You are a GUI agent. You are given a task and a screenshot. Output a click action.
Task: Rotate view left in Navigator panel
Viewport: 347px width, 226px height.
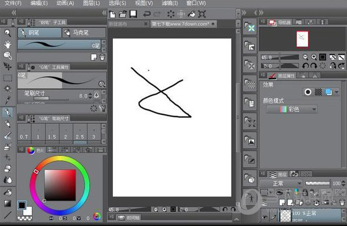(306, 66)
